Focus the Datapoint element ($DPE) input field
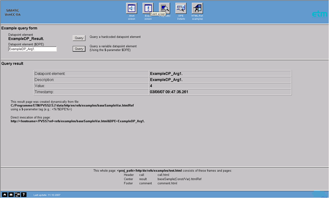Screen dimensions: 329x198 (x=32, y=49)
